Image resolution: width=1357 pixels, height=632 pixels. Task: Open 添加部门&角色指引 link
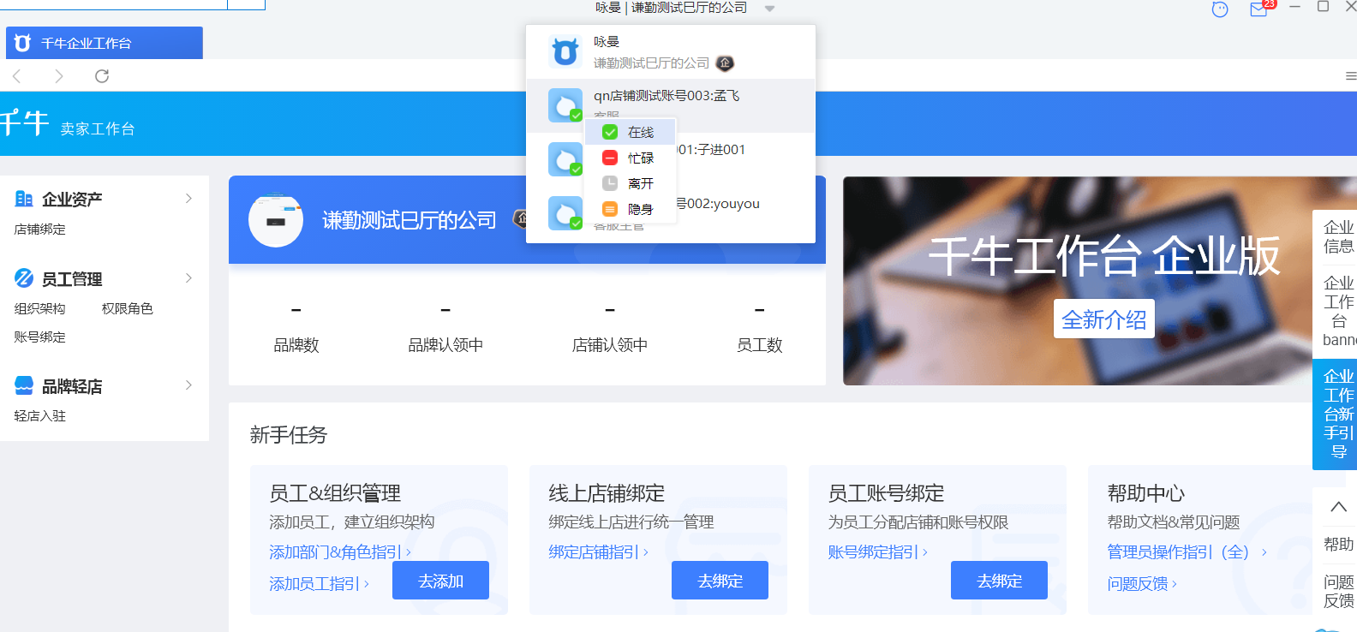click(340, 552)
